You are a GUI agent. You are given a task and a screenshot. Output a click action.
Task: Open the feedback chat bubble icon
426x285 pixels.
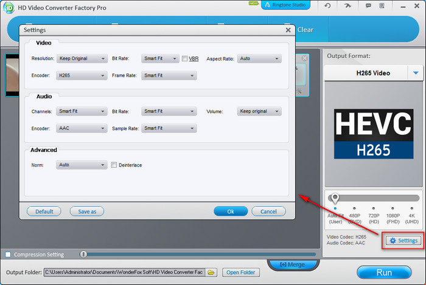click(x=368, y=5)
